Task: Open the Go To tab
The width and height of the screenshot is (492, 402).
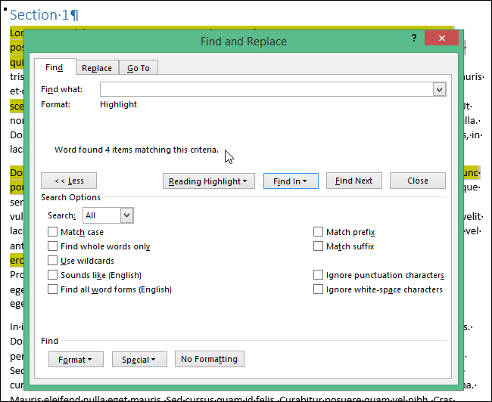Action: tap(139, 68)
